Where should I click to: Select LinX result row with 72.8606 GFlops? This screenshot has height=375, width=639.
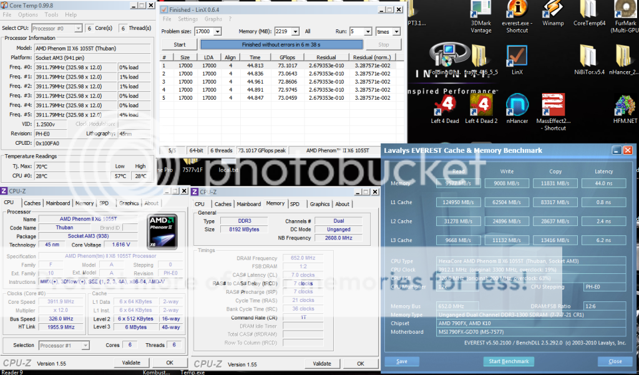point(277,82)
